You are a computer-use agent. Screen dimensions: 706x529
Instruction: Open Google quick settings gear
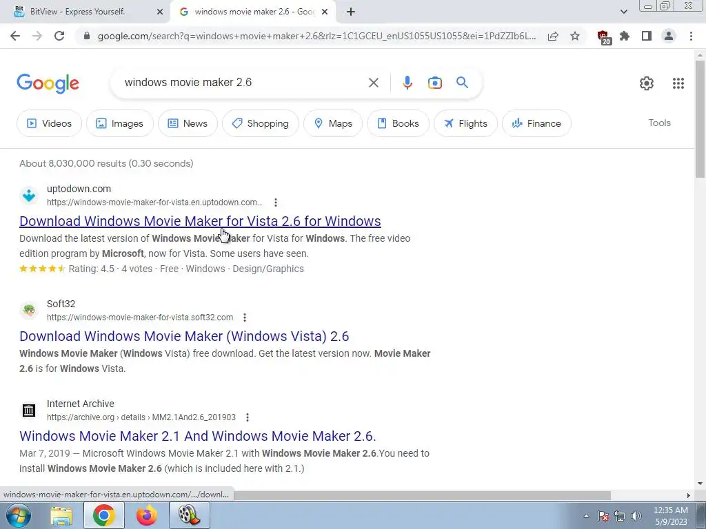point(647,83)
